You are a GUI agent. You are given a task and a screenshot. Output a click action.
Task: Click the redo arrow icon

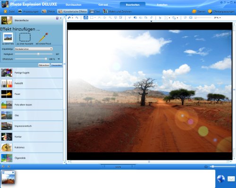pos(76,18)
